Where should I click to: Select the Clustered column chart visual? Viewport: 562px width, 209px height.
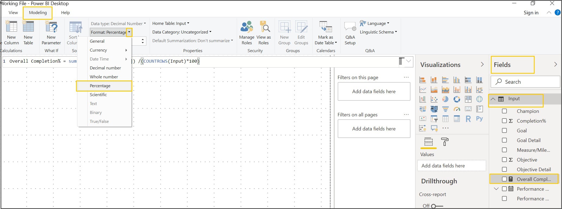[457, 80]
